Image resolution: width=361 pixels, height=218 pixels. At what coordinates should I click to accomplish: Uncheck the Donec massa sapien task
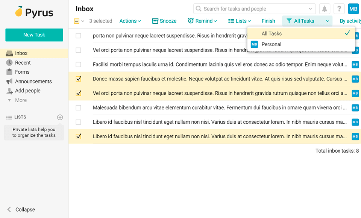(78, 79)
